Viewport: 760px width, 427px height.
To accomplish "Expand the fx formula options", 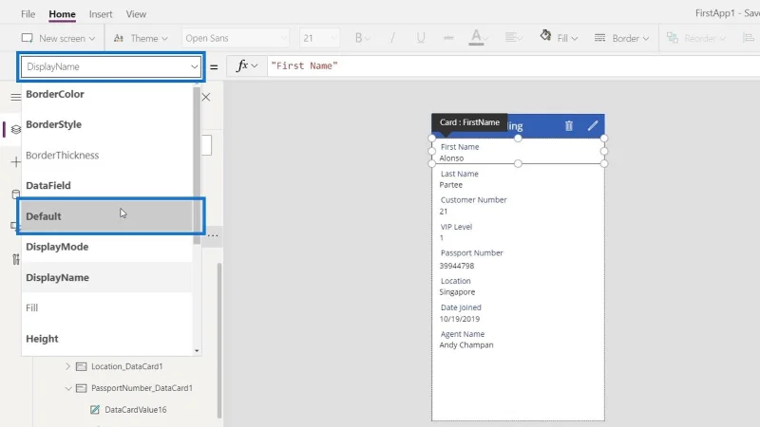I will coord(247,65).
